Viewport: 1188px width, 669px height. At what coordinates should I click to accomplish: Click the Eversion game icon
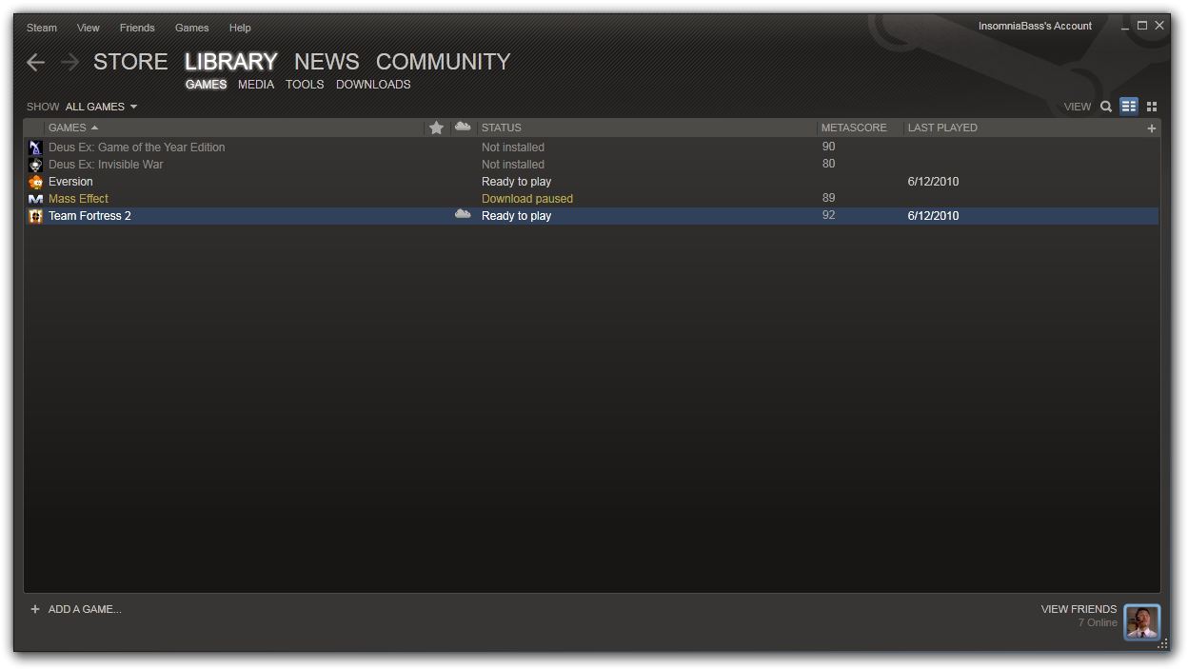click(35, 182)
